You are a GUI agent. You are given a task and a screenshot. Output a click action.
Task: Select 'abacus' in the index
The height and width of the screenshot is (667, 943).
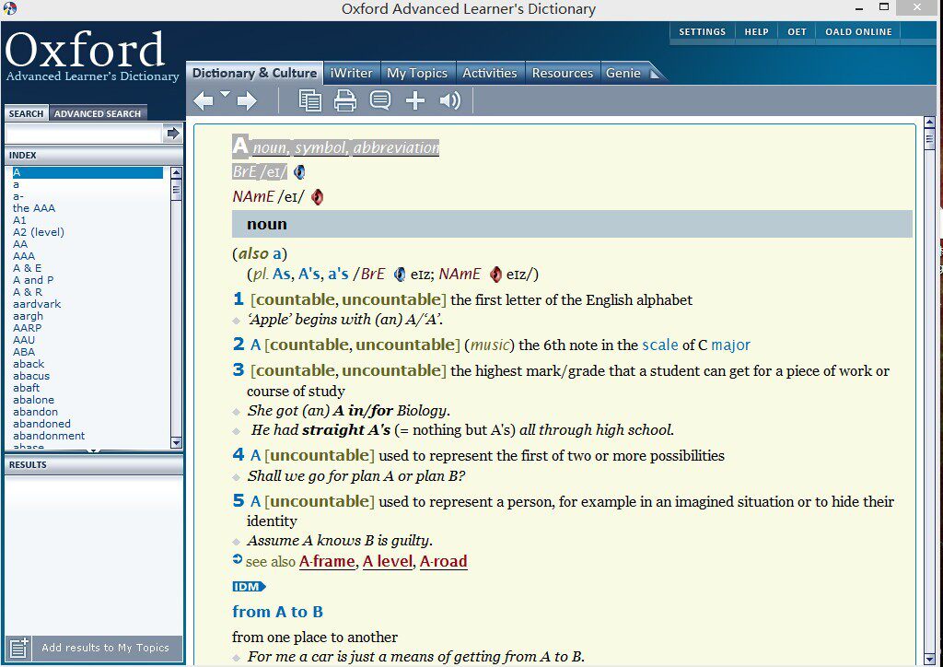click(x=31, y=377)
